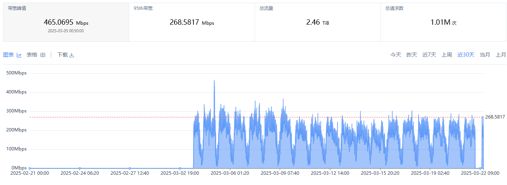Click the data point marker above 2025-03-15 20:20
The image size is (507, 185).
[380, 141]
